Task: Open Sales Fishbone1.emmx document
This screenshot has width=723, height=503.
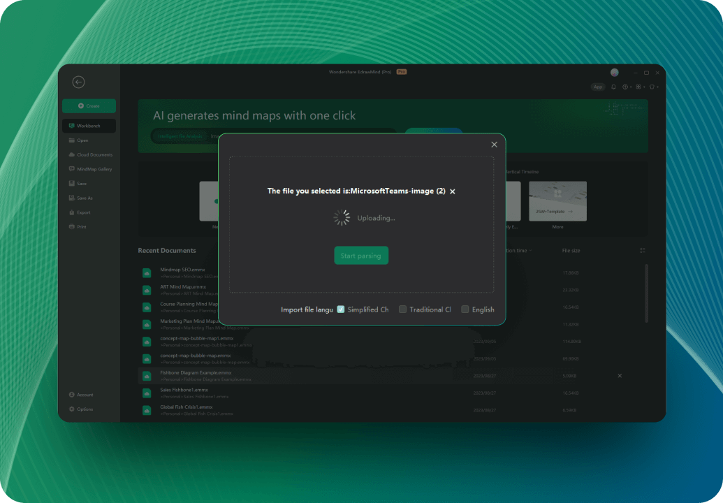Action: pos(184,390)
